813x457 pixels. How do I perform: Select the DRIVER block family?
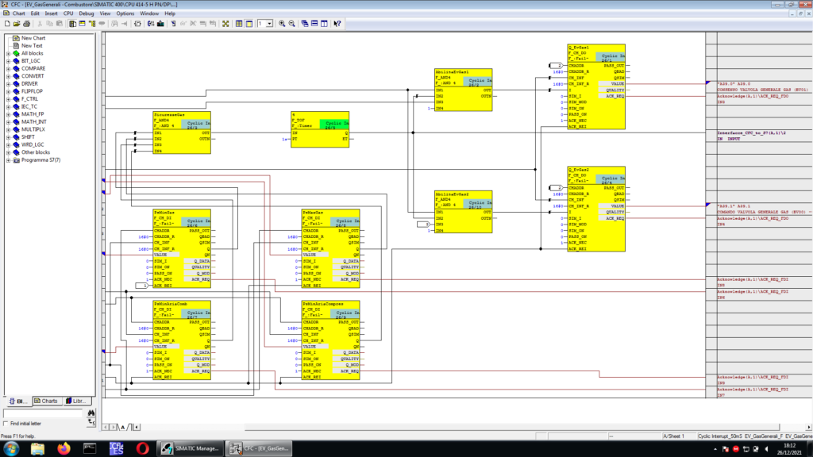click(29, 83)
